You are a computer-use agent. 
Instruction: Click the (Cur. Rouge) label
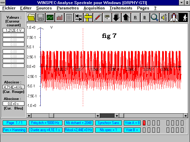click(x=13, y=92)
